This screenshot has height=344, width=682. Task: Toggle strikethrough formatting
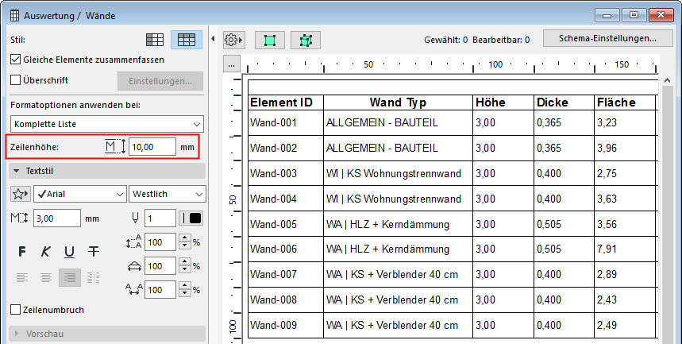point(93,251)
